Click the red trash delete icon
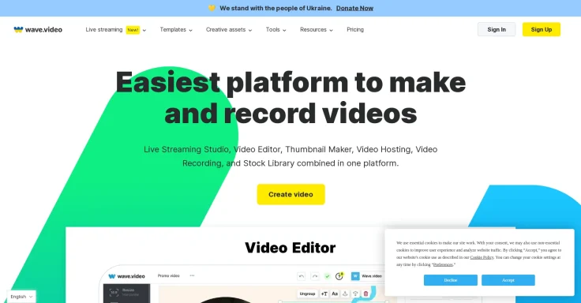This screenshot has height=303, width=581. [365, 294]
